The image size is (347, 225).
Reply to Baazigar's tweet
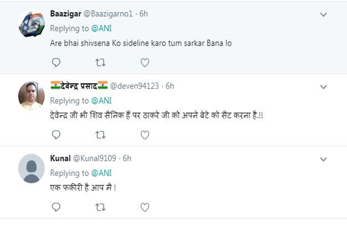point(56,63)
